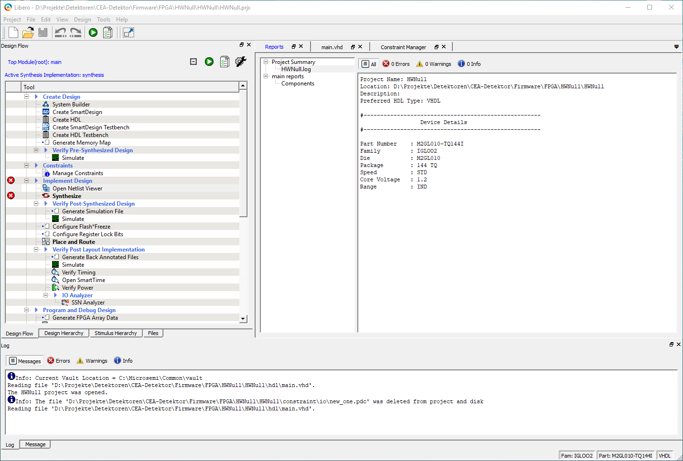Filter report by 0 Errors

pos(396,64)
